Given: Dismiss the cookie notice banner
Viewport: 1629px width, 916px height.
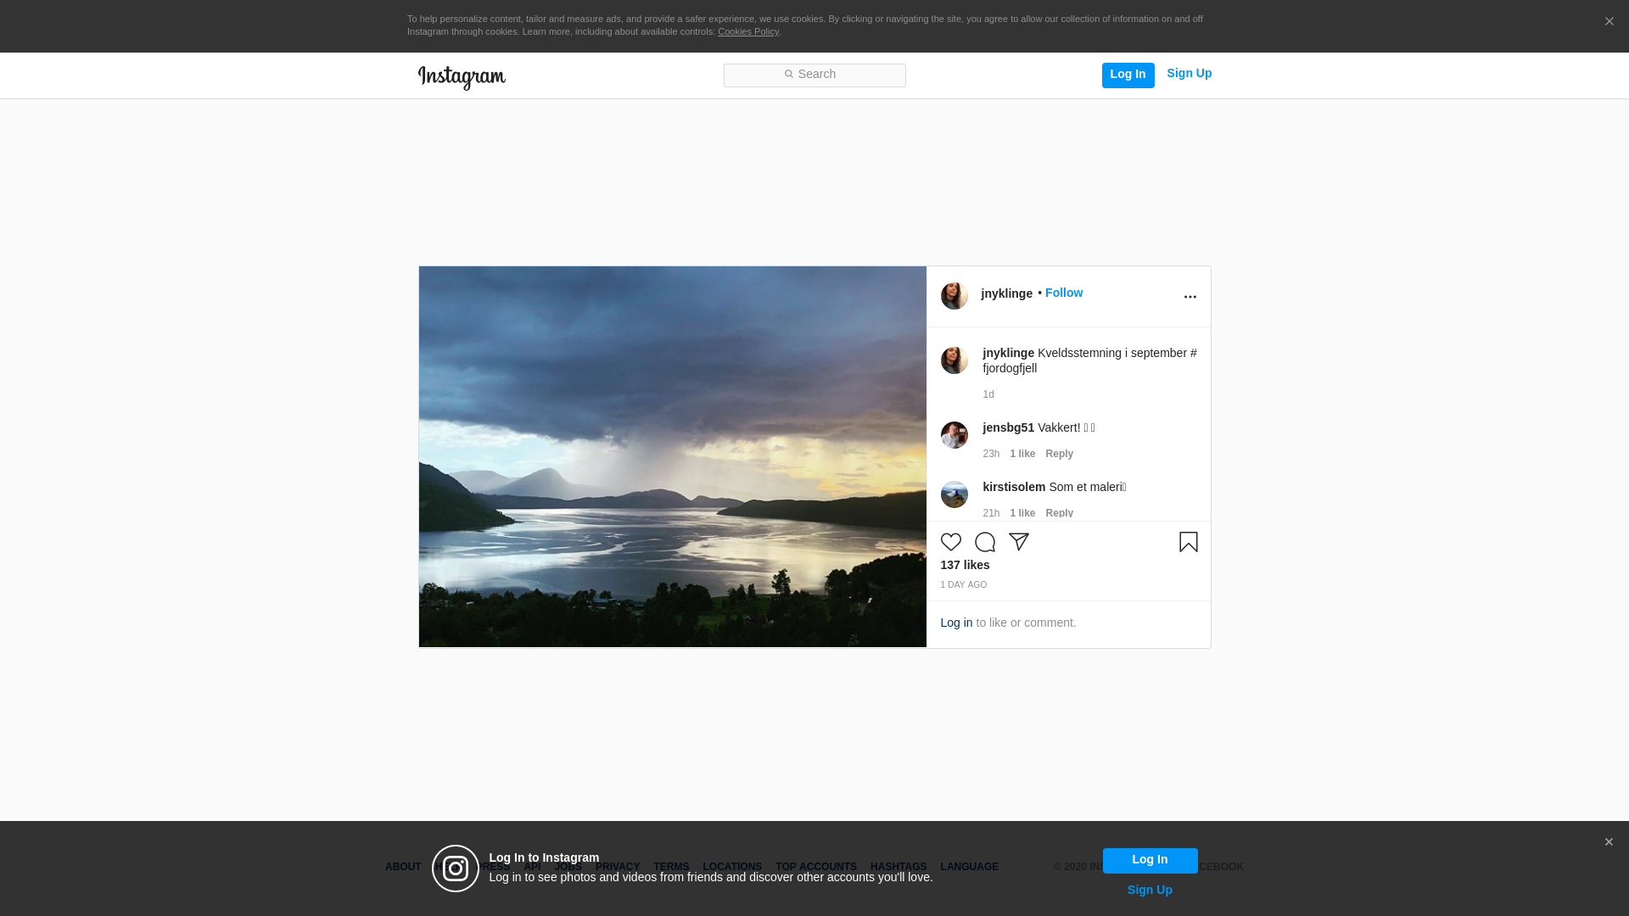Looking at the screenshot, I should pos(1609,22).
